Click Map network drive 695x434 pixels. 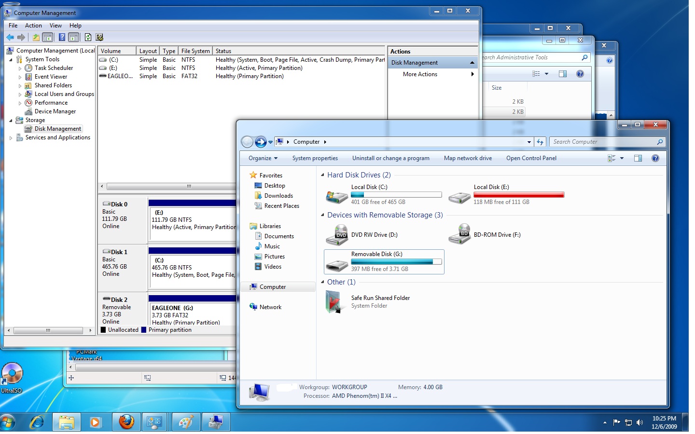pos(468,158)
